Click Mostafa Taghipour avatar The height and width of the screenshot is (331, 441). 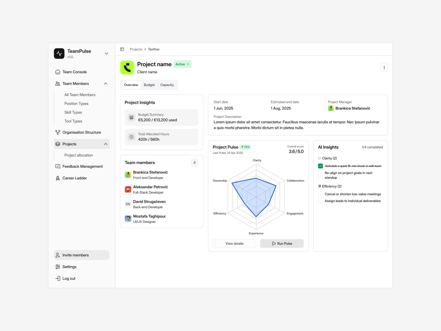click(x=128, y=219)
